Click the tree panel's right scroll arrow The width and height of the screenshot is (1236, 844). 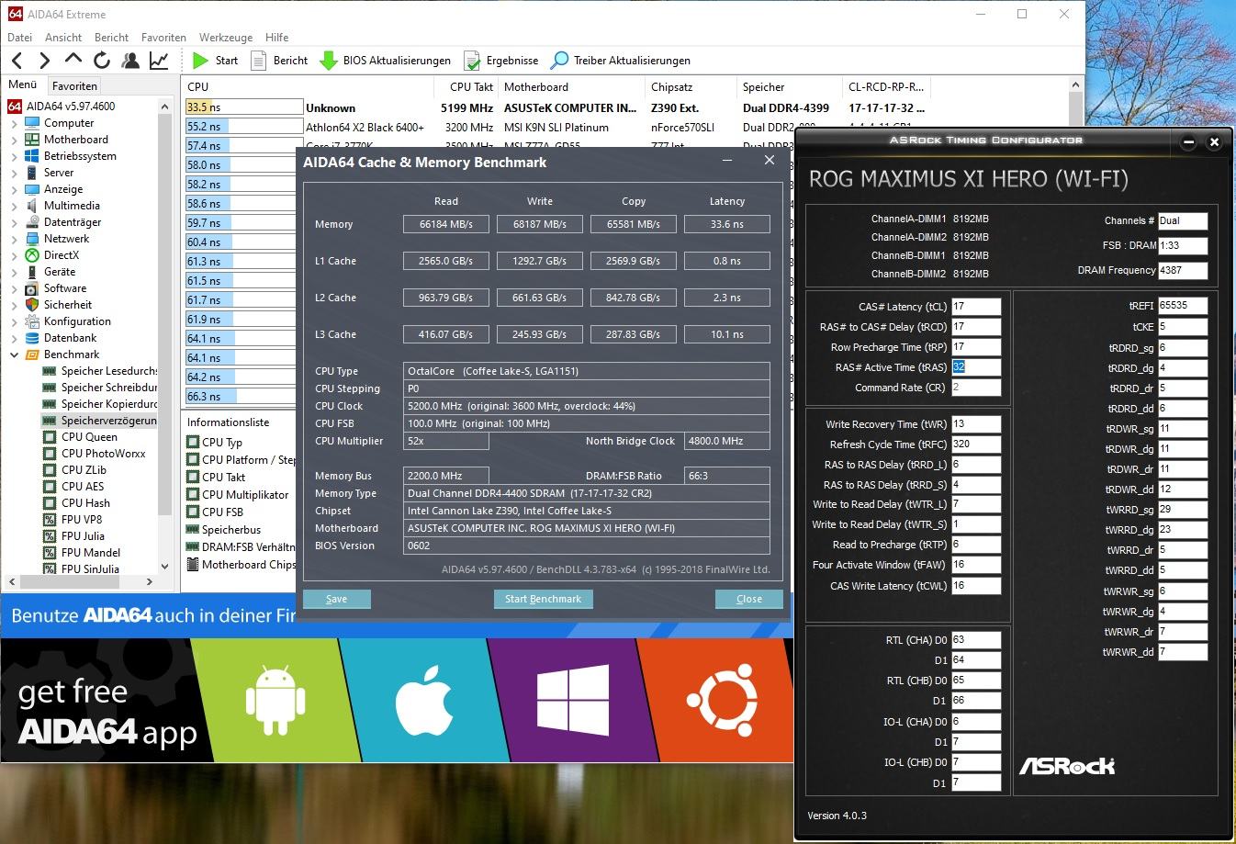tap(151, 581)
